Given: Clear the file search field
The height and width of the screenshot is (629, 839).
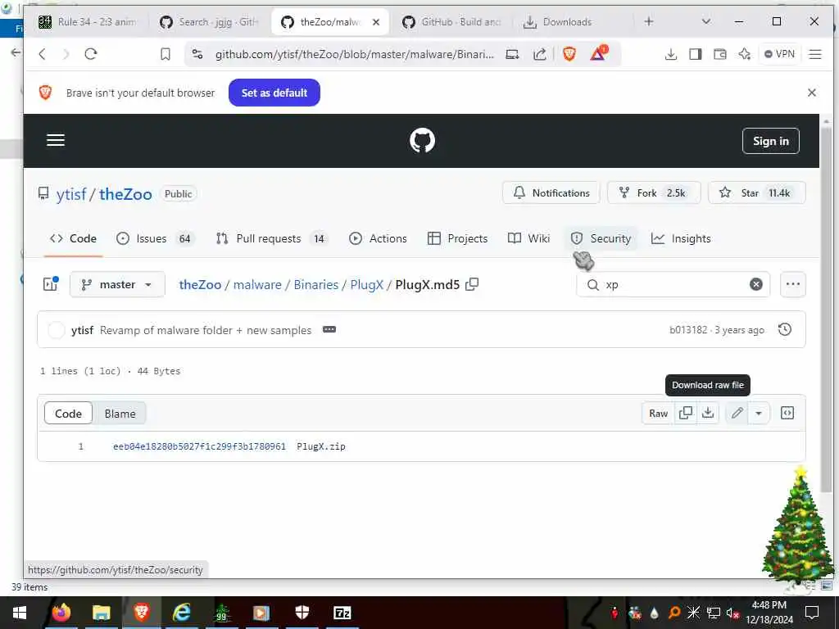Looking at the screenshot, I should tap(756, 284).
